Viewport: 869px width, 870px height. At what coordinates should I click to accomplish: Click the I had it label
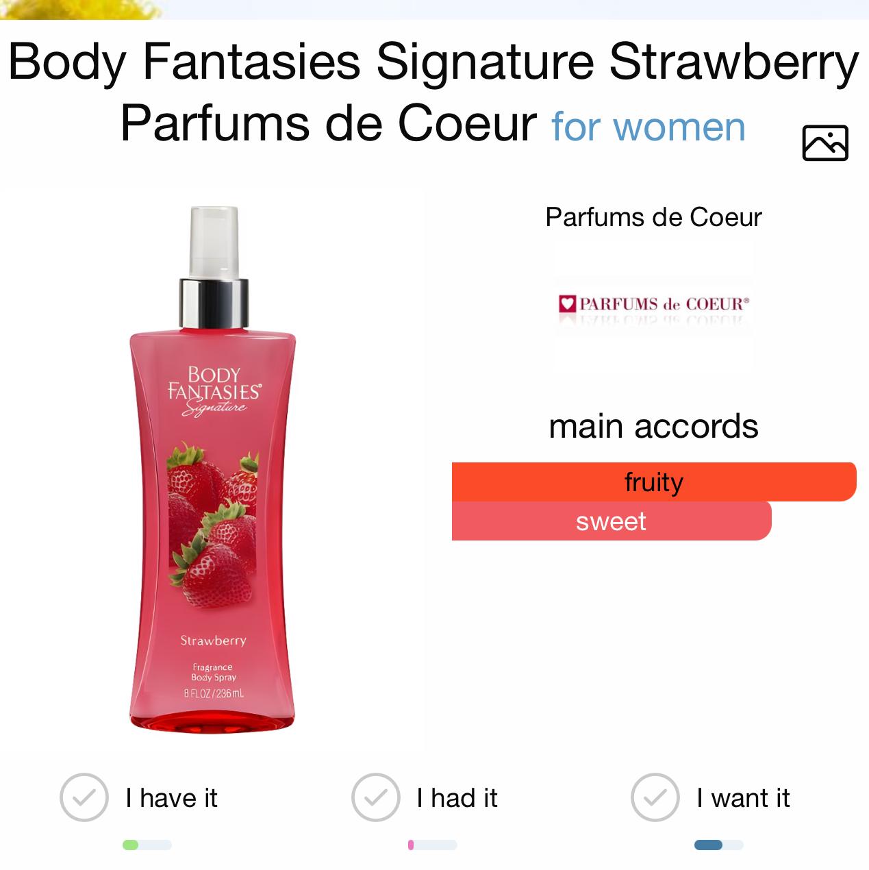457,798
